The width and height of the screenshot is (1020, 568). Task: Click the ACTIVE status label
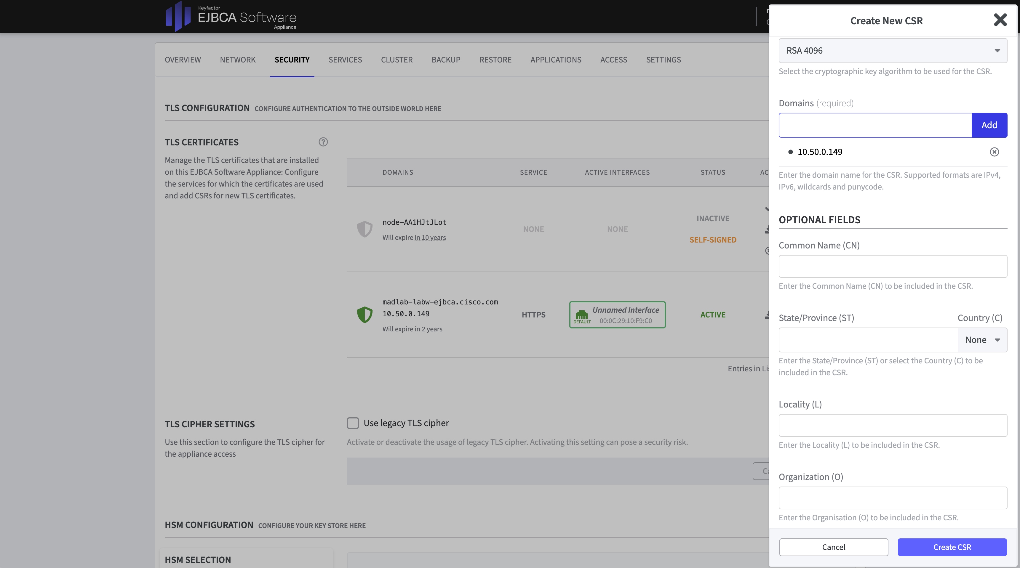(713, 315)
